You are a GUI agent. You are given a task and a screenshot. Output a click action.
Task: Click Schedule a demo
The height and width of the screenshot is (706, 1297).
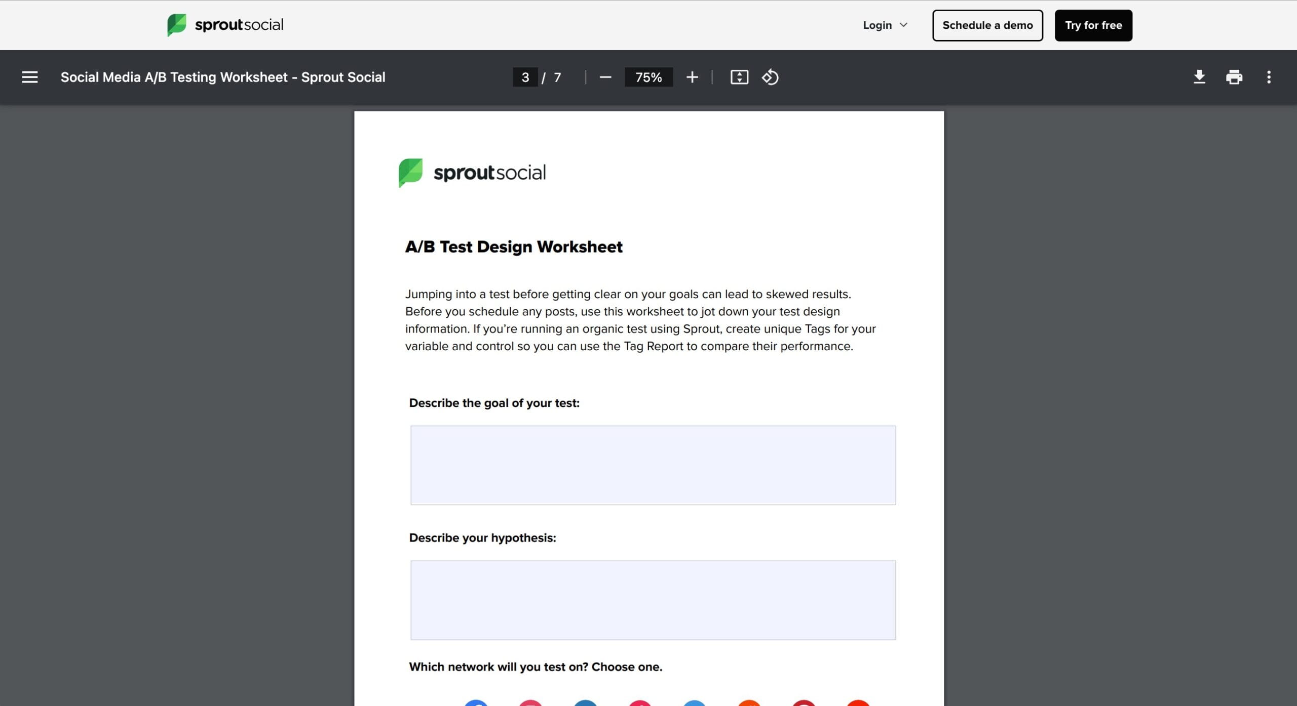pyautogui.click(x=987, y=25)
